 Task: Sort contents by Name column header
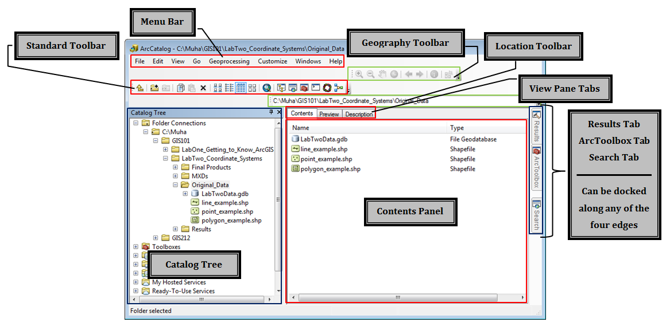(368, 127)
